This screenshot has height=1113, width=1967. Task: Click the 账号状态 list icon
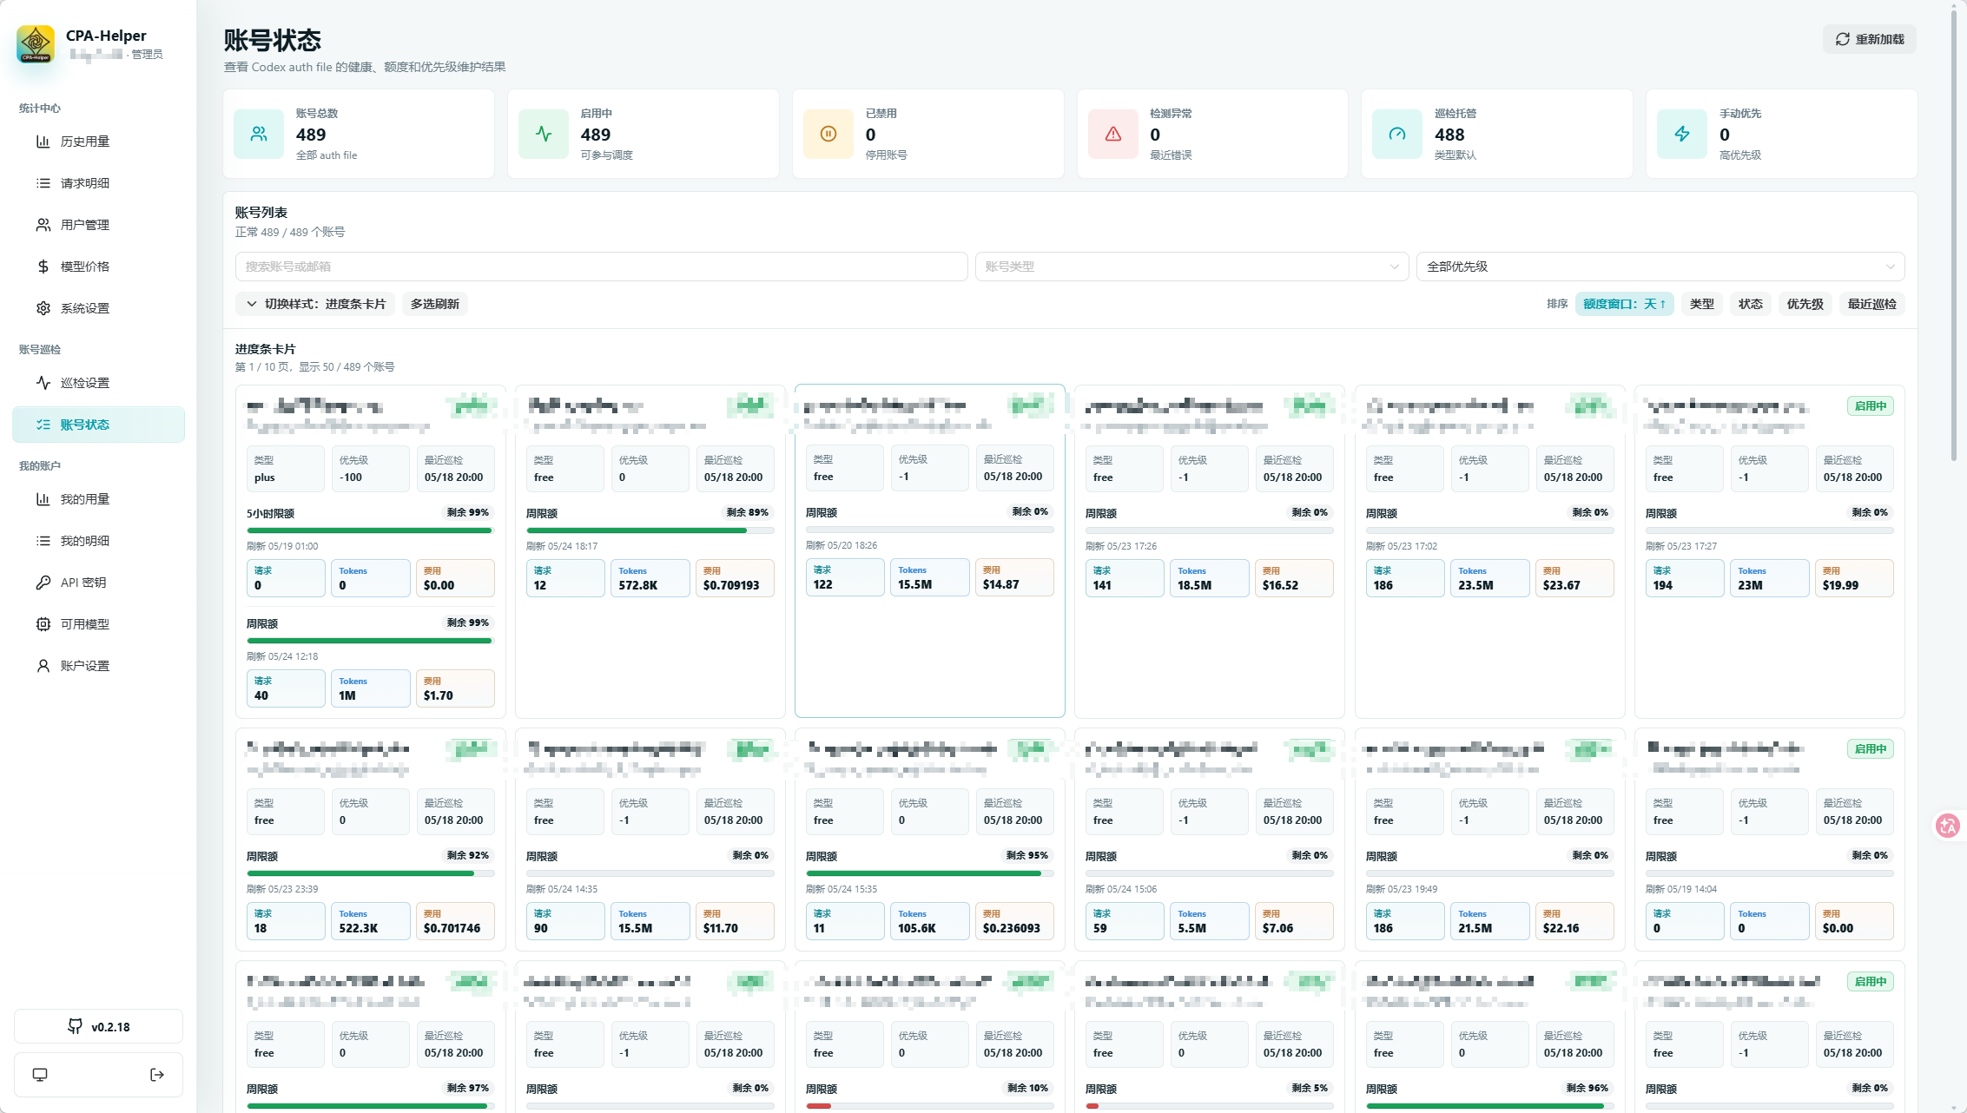click(43, 425)
